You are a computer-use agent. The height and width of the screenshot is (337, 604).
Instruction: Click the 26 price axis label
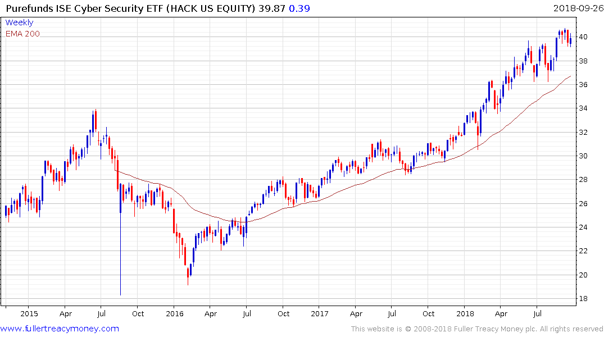(x=583, y=204)
